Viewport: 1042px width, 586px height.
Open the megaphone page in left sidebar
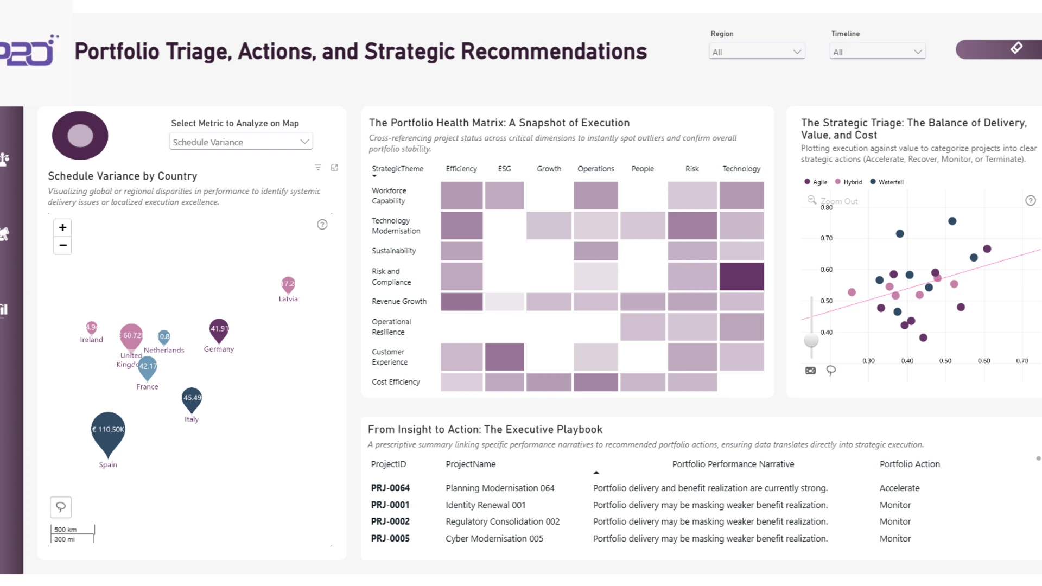point(4,234)
